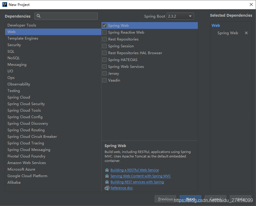Viewport: 256px width, 206px height.
Task: Click Spring Web in Selected Dependencies
Action: [x=228, y=33]
